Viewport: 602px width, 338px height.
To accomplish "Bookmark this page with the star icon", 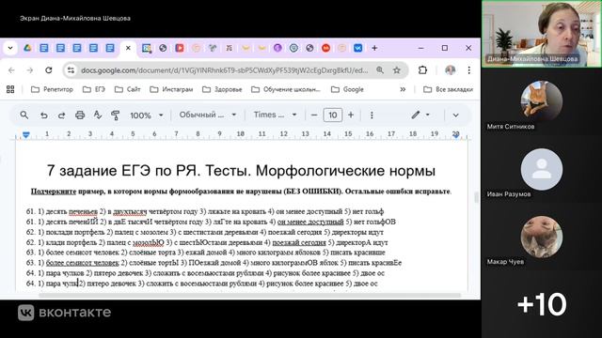I will (x=397, y=70).
